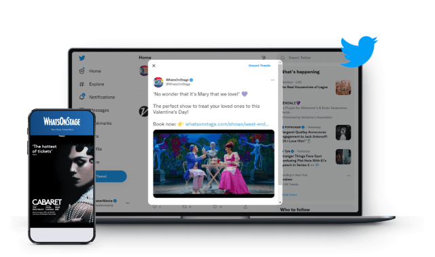This screenshot has width=435, height=257.
Task: Click WhatsOnStage logo on phone screen
Action: click(62, 121)
